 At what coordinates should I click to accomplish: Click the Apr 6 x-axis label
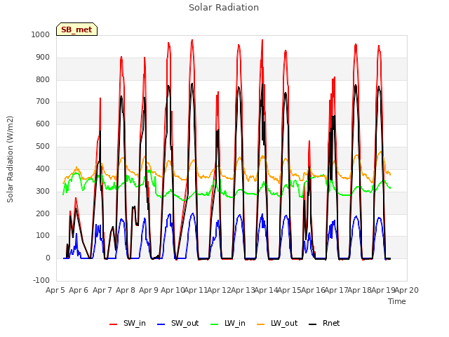coord(79,290)
